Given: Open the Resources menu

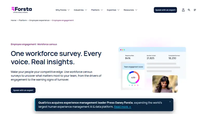Looking at the screenshot, I should pos(129,10).
